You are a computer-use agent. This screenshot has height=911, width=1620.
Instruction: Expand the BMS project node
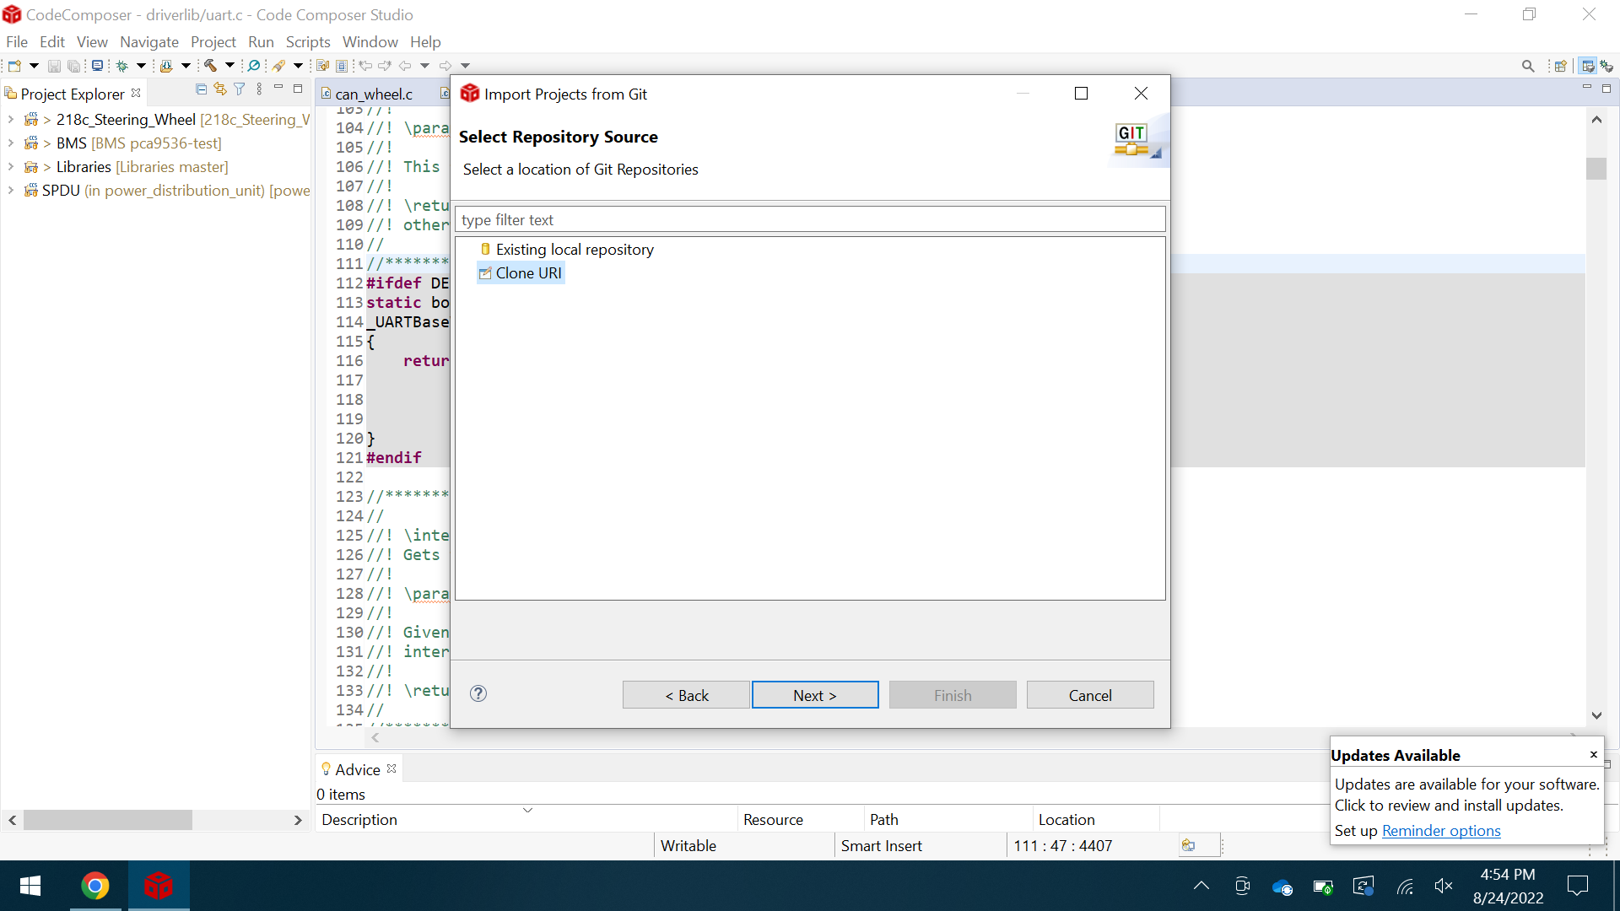pyautogui.click(x=10, y=143)
